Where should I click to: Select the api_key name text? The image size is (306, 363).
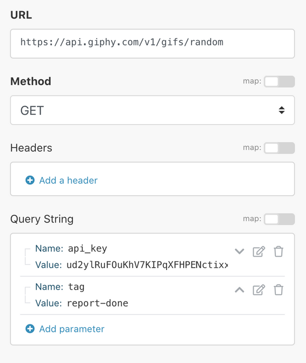click(88, 249)
